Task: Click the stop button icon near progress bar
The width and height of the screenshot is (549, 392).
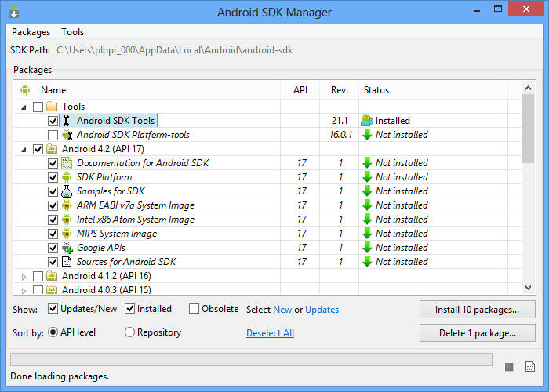Action: point(509,367)
